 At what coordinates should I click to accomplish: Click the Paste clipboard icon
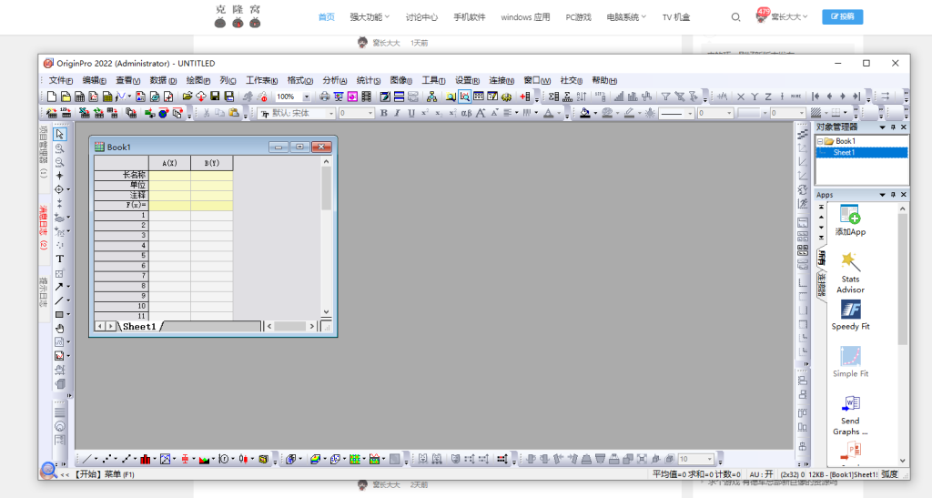click(x=234, y=113)
